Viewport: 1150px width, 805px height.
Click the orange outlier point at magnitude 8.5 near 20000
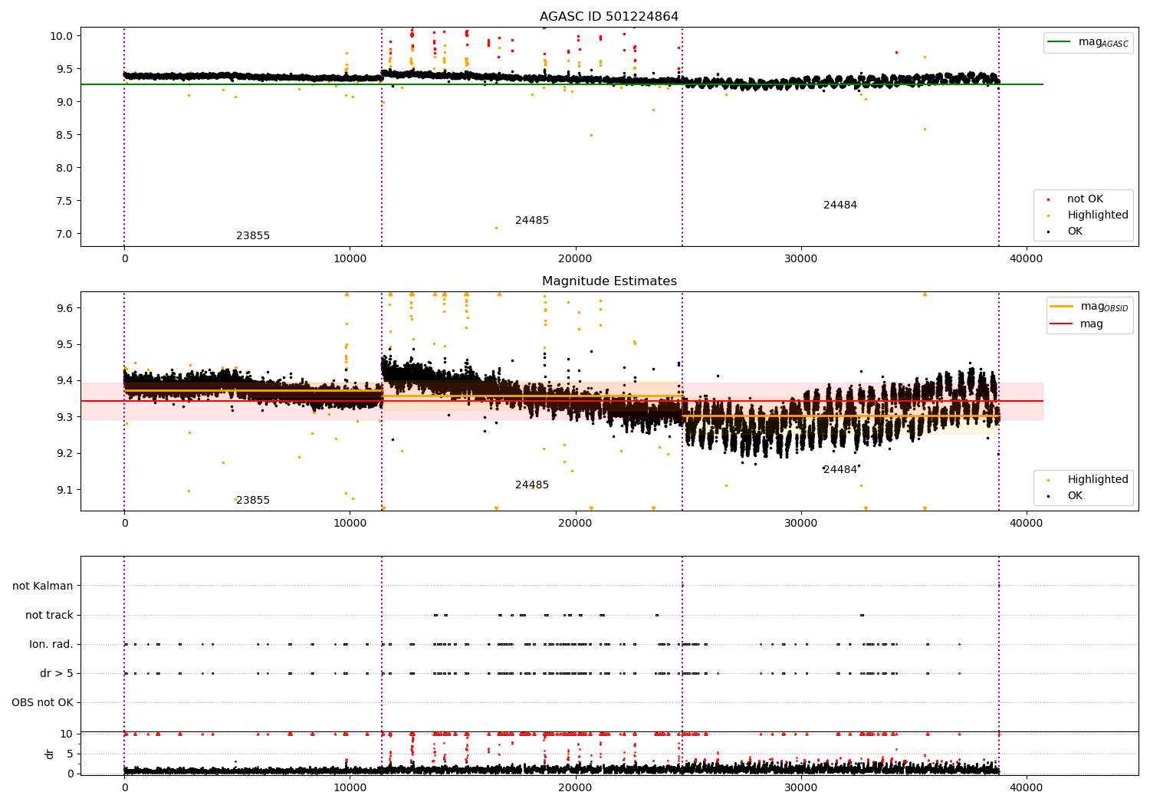[x=591, y=135]
